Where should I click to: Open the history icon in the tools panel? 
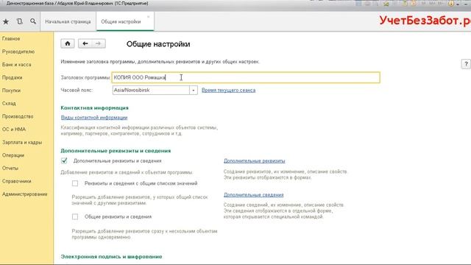pos(20,21)
